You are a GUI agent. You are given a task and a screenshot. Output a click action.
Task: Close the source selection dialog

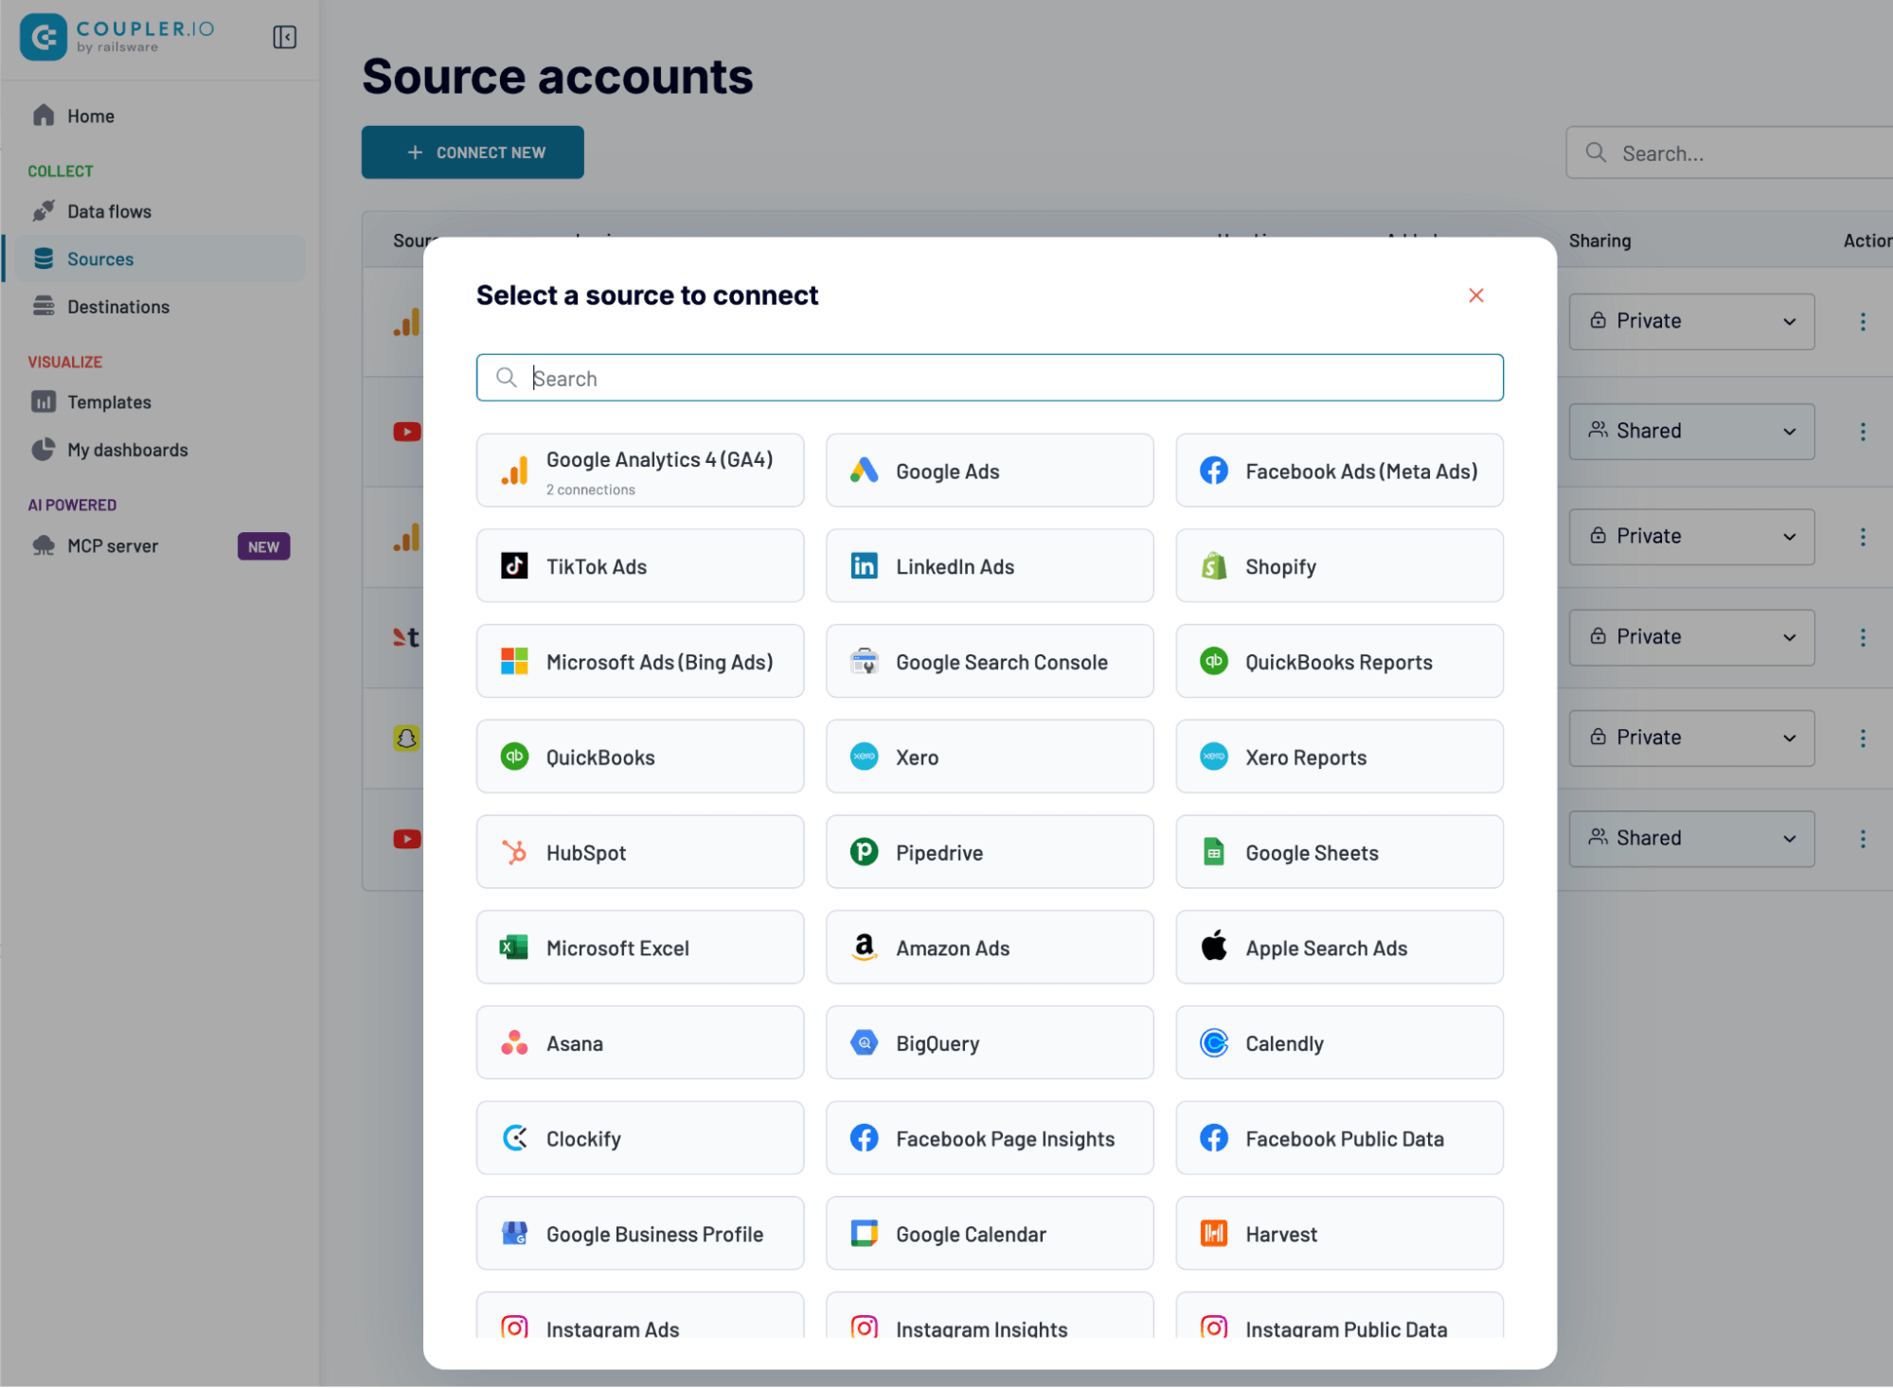pos(1475,295)
